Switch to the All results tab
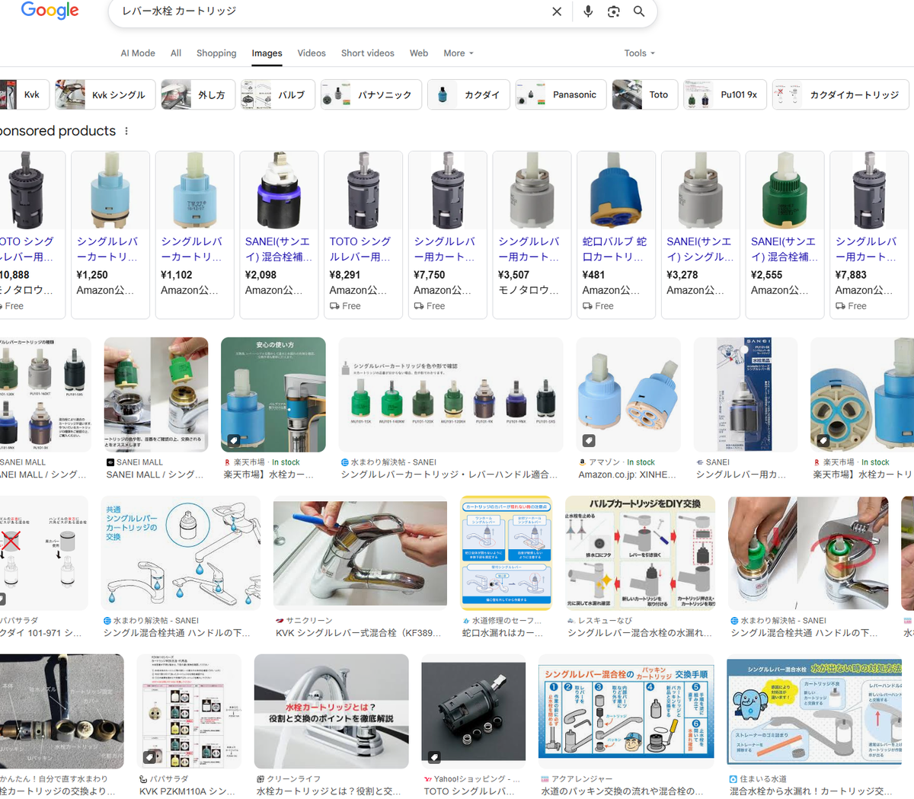The width and height of the screenshot is (914, 799). (x=176, y=53)
